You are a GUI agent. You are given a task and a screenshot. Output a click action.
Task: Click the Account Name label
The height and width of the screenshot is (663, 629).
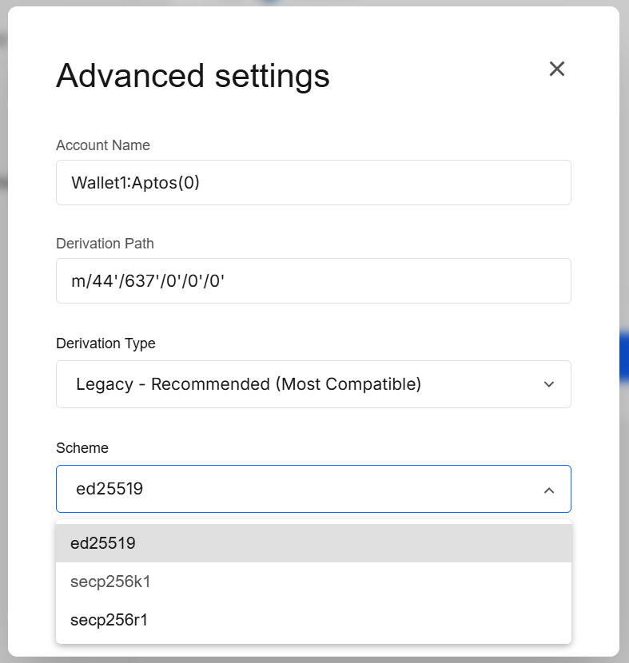click(x=102, y=145)
